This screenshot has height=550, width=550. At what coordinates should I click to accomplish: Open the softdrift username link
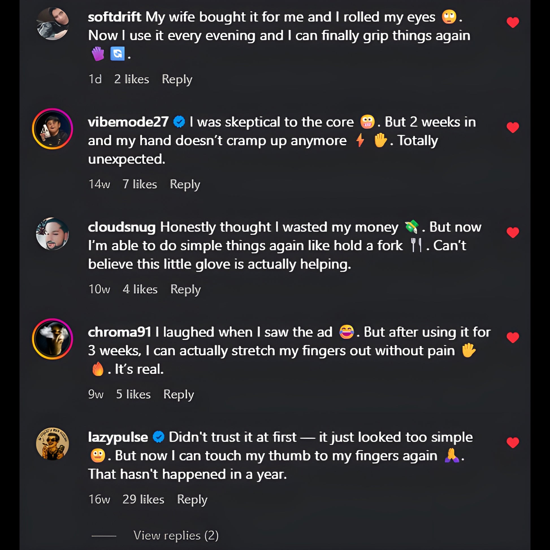pos(114,17)
